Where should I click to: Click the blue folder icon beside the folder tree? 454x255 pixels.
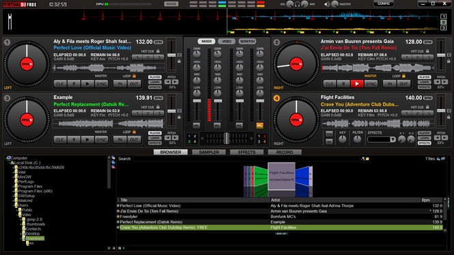pyautogui.click(x=113, y=162)
